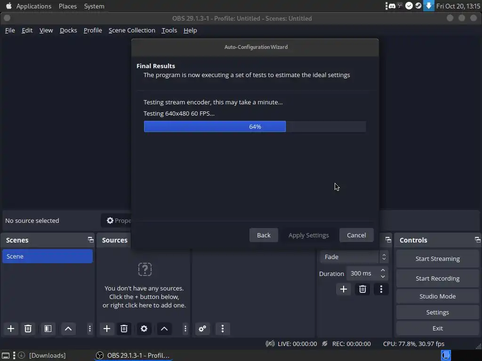
Task: Open the File menu
Action: click(10, 31)
